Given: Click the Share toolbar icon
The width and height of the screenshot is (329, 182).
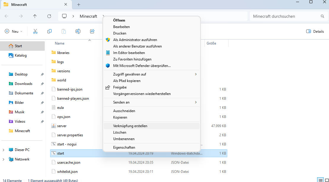Looking at the screenshot, I should 92,31.
